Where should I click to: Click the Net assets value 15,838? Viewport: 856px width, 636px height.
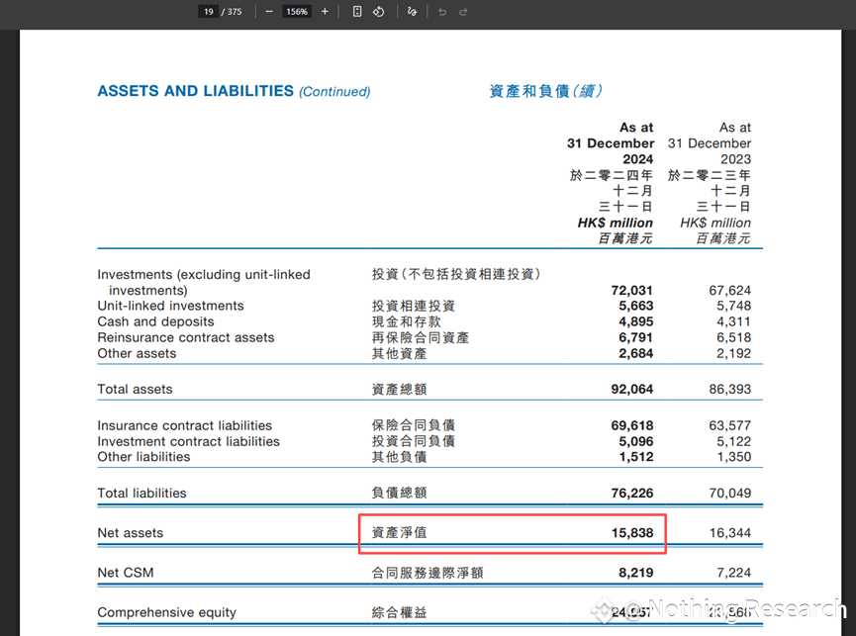(631, 533)
